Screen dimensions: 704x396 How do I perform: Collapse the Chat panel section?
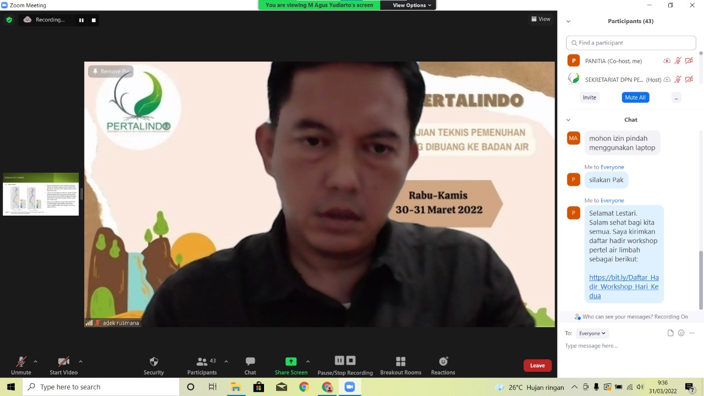pos(568,120)
